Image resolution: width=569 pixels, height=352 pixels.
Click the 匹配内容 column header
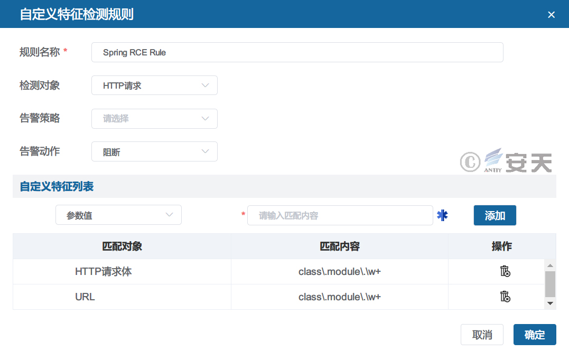(x=340, y=246)
